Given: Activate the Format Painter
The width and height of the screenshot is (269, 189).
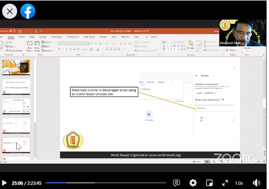Looking at the screenshot, I should click(x=14, y=51).
